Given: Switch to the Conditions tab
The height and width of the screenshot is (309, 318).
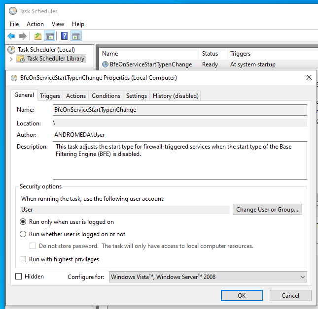Looking at the screenshot, I should 106,96.
